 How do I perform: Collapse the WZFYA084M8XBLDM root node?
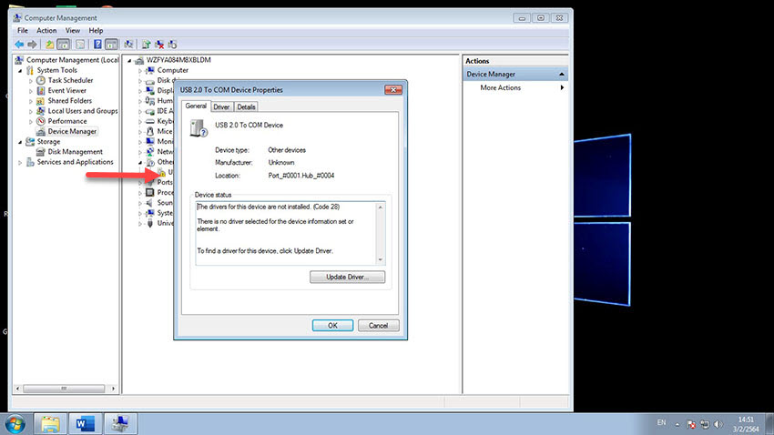coord(130,61)
